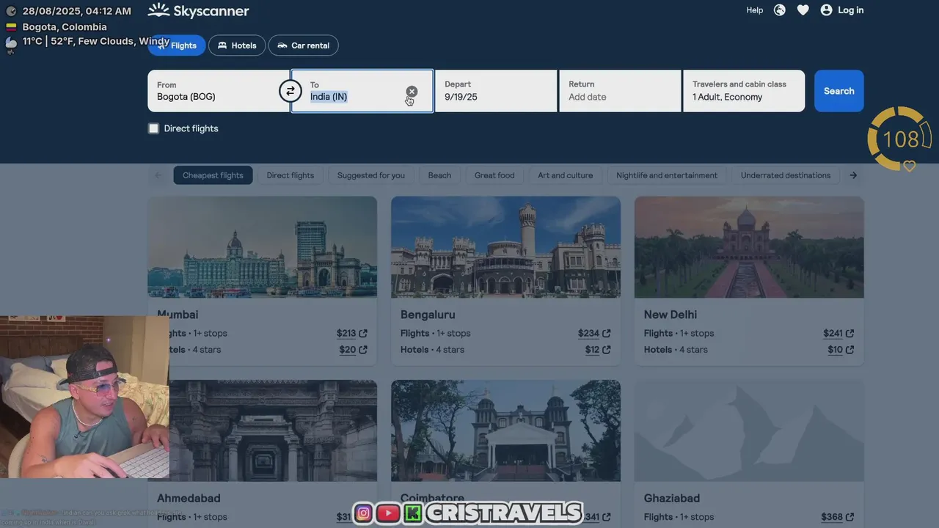This screenshot has height=528, width=939.
Task: Click the Log in text
Action: click(x=850, y=10)
